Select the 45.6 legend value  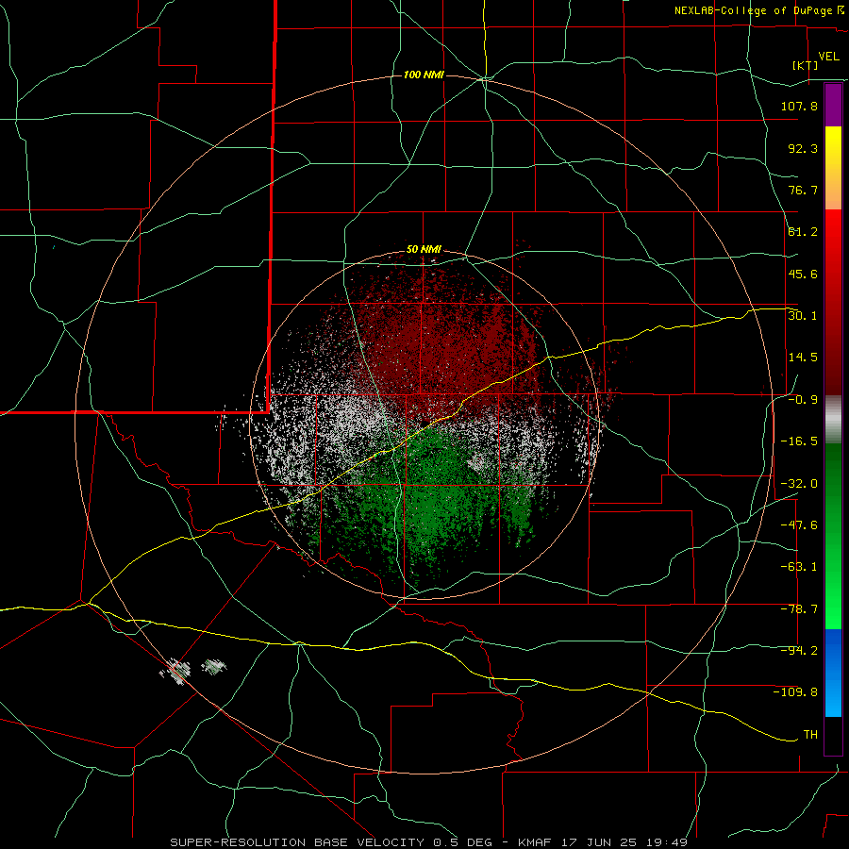pyautogui.click(x=803, y=274)
